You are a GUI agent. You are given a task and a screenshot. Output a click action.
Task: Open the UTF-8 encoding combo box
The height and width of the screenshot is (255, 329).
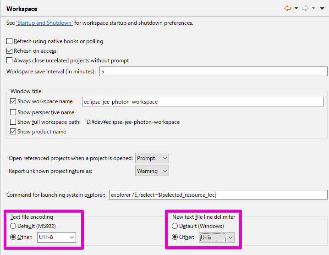coord(56,237)
